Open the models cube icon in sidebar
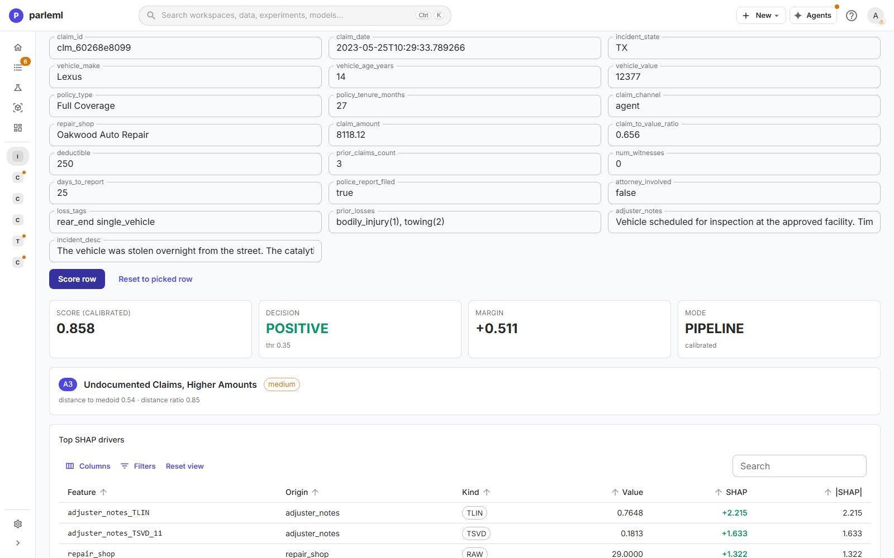Image resolution: width=894 pixels, height=558 pixels. point(18,108)
